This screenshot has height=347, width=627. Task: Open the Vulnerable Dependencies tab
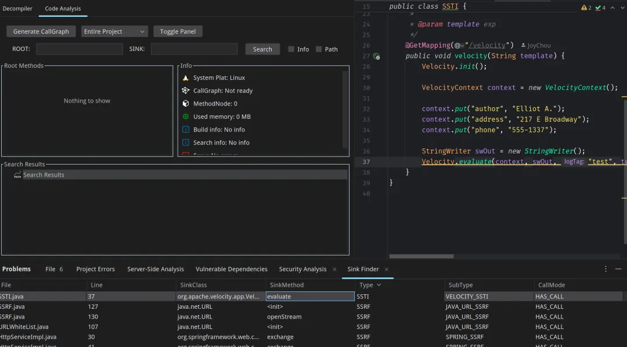click(231, 269)
